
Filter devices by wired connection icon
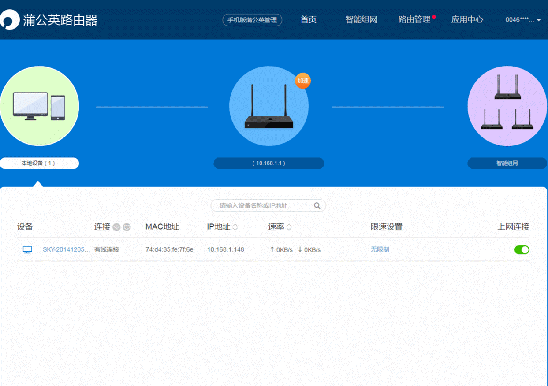[x=126, y=226]
